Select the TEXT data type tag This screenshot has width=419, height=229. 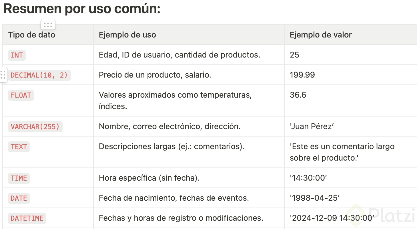tap(19, 147)
